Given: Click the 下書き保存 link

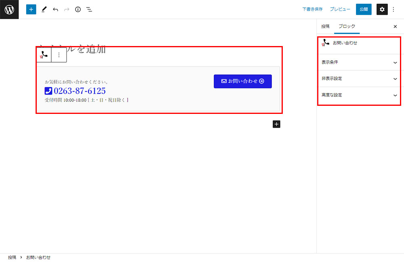Looking at the screenshot, I should tap(312, 9).
